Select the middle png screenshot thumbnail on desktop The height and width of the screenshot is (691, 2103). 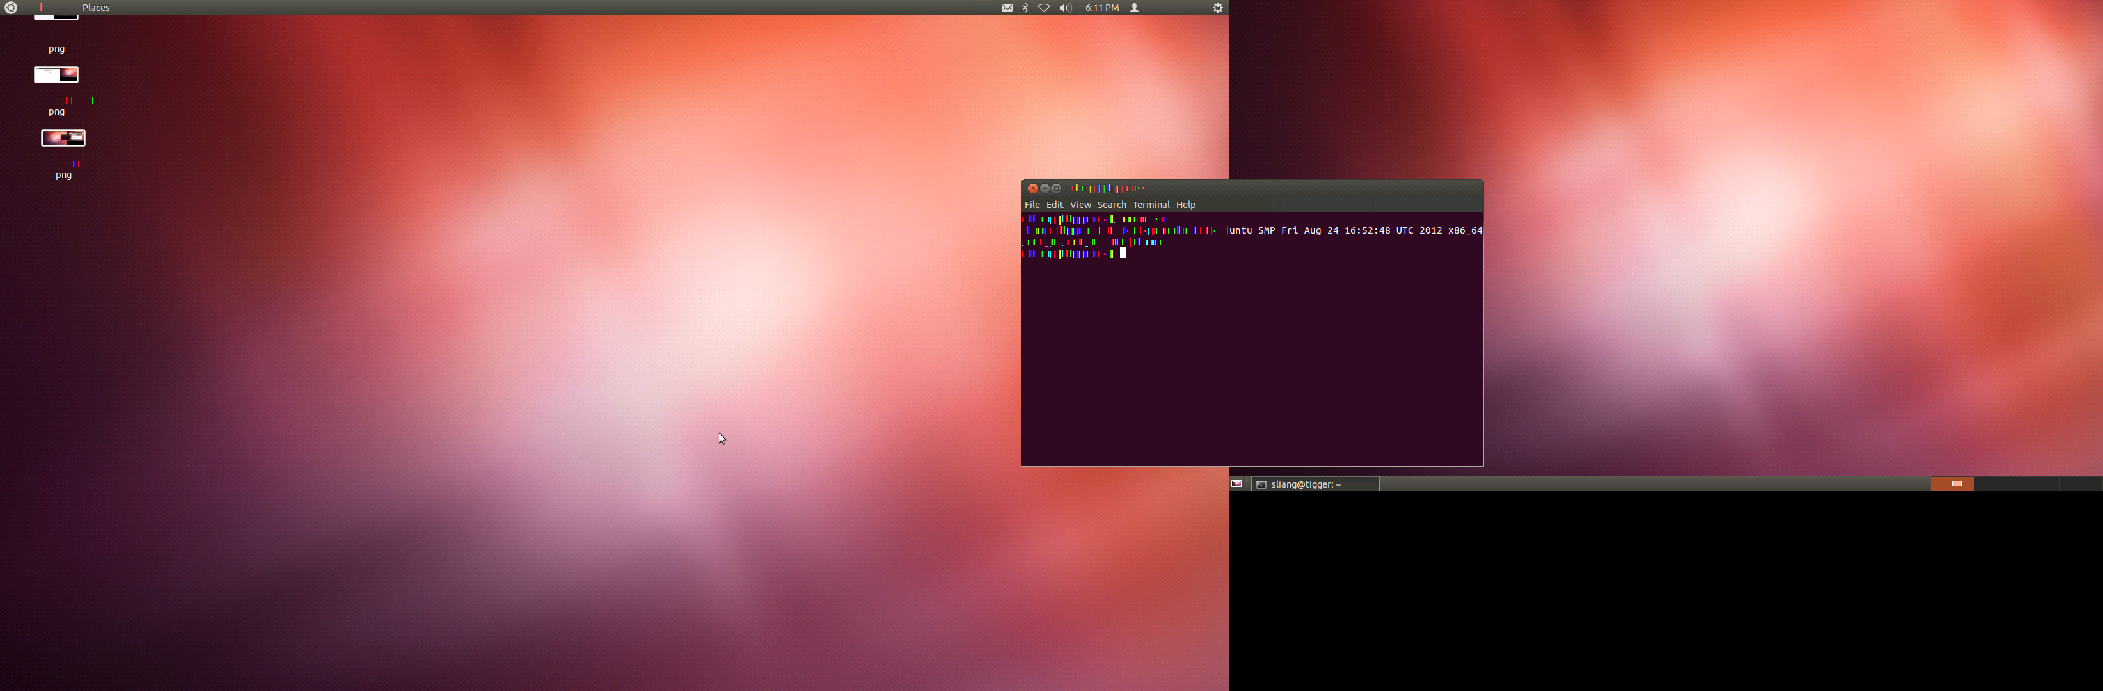pos(56,75)
